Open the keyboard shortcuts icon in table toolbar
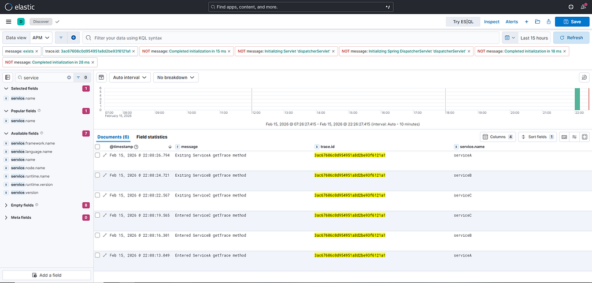Viewport: 592px width, 283px height. click(x=564, y=137)
